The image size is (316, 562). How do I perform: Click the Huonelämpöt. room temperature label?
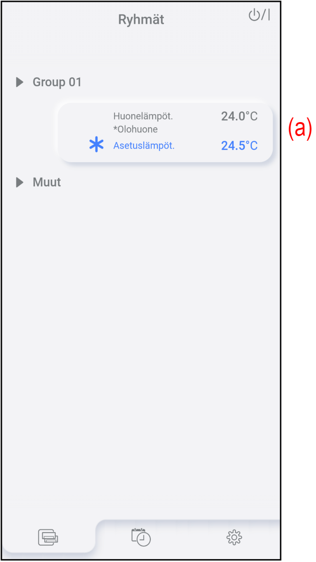coord(143,116)
